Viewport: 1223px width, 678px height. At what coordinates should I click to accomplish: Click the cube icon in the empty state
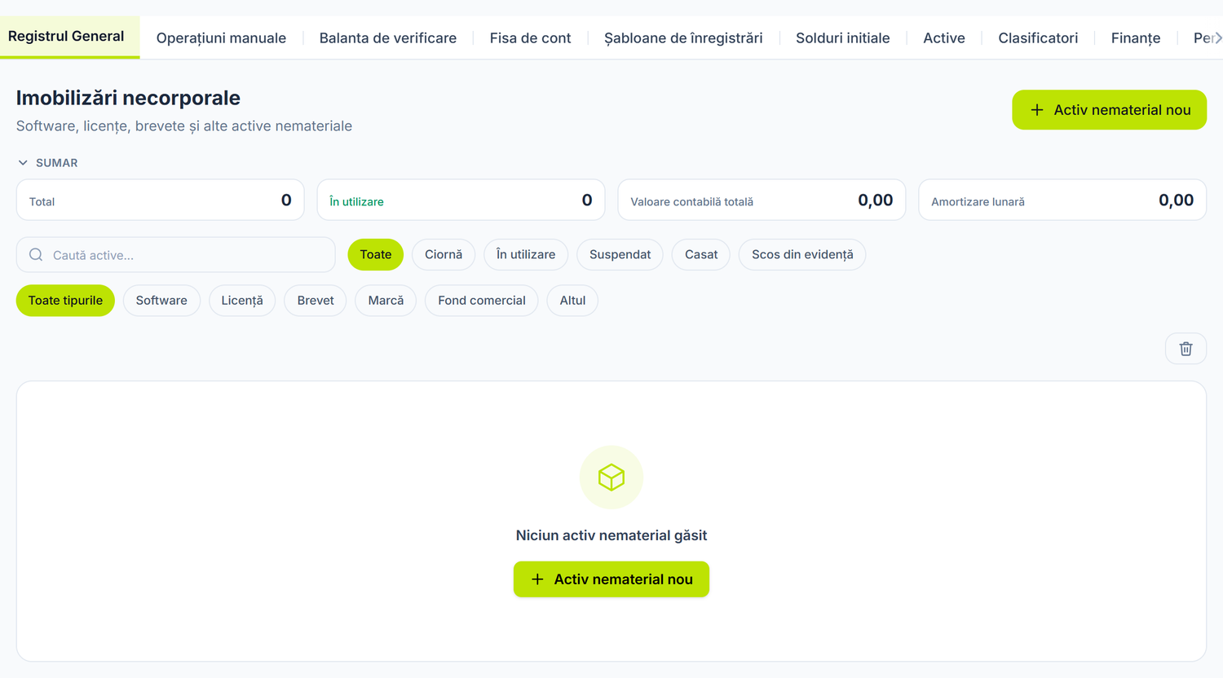click(611, 478)
